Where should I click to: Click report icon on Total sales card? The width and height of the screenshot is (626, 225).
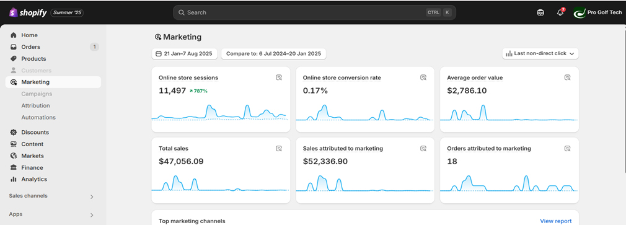[x=279, y=148]
